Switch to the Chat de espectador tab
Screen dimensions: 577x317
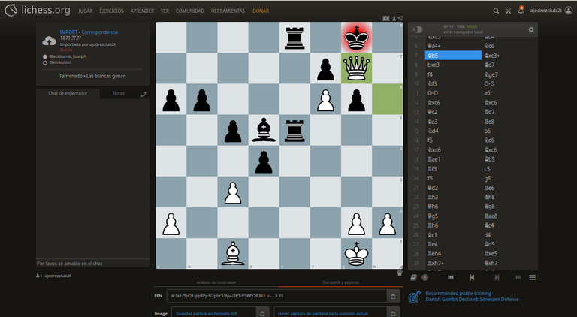(68, 93)
